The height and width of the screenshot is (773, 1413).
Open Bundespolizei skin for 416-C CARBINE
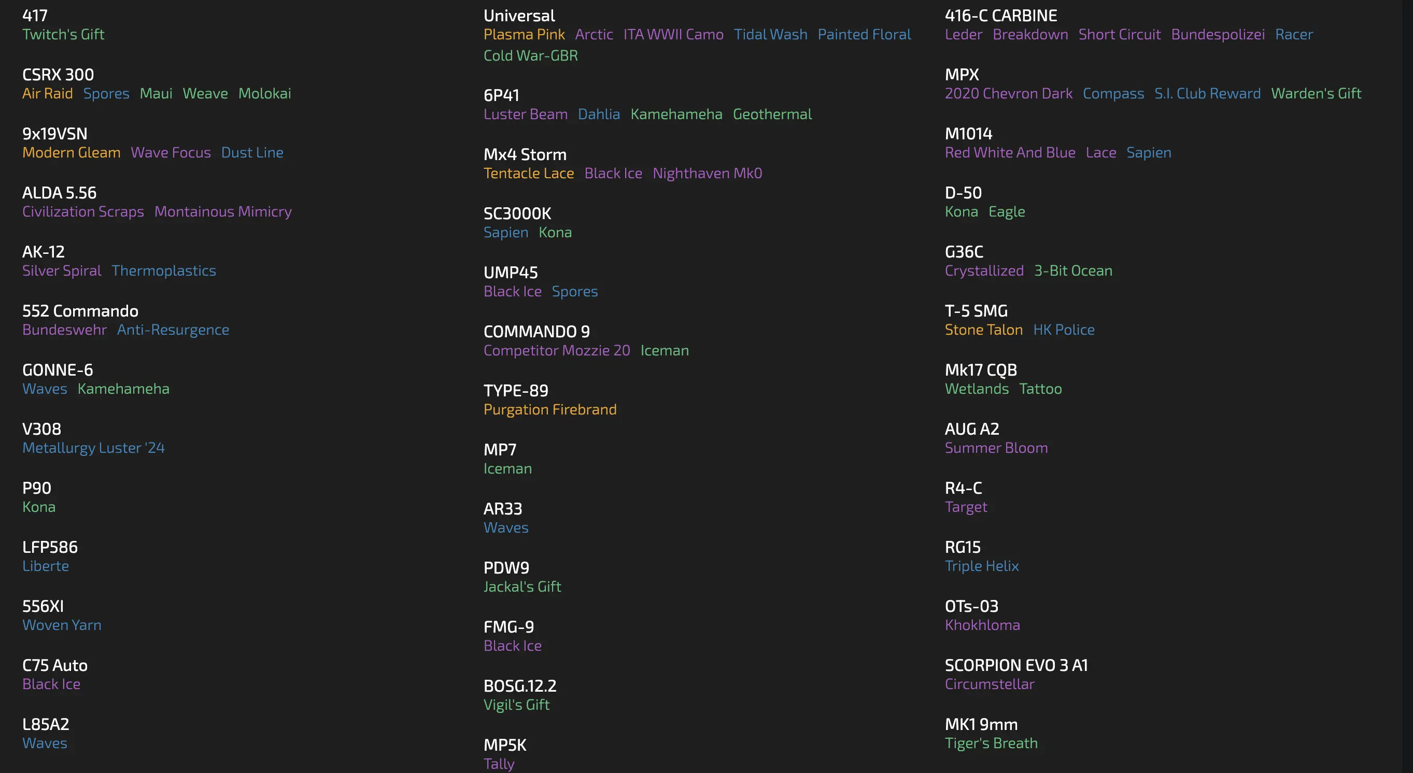point(1218,35)
